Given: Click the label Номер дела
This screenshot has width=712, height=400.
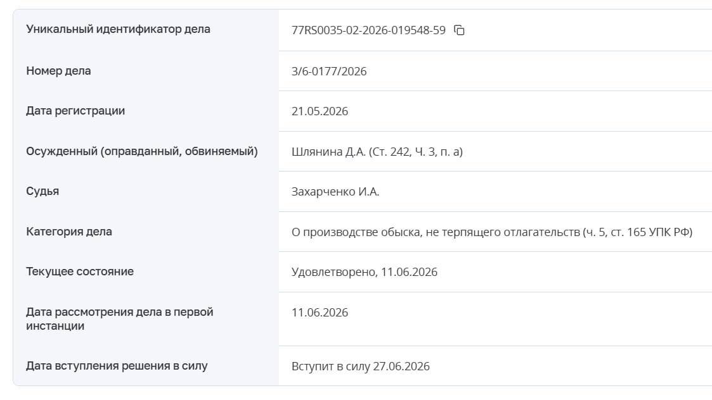Looking at the screenshot, I should tap(58, 71).
